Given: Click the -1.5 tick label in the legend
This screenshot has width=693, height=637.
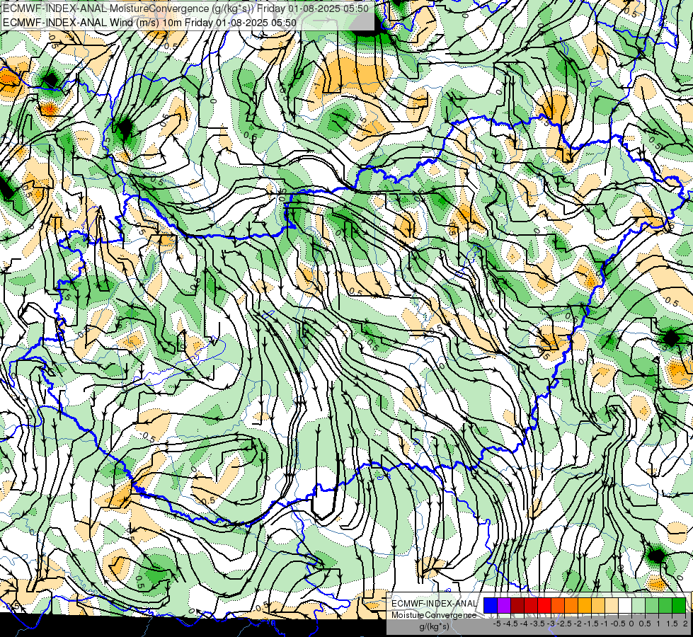Looking at the screenshot, I should click(x=591, y=624).
